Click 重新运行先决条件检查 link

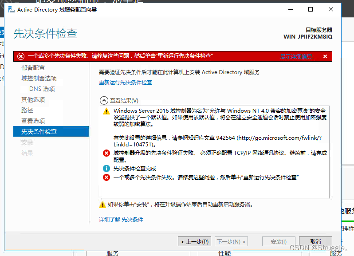click(126, 83)
